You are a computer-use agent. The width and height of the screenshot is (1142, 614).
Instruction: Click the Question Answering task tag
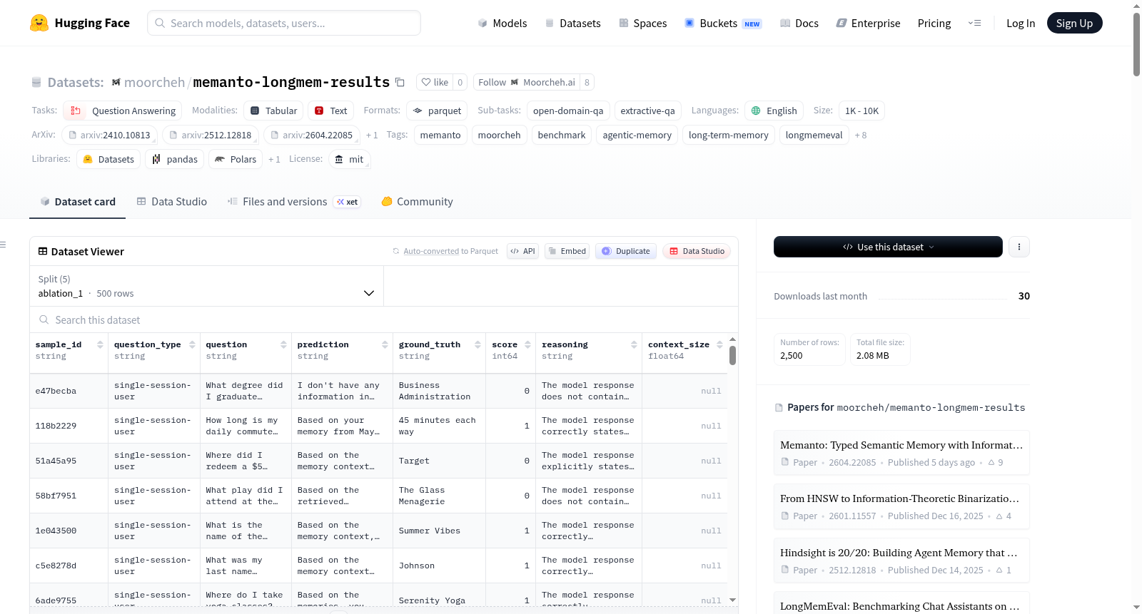pos(123,111)
